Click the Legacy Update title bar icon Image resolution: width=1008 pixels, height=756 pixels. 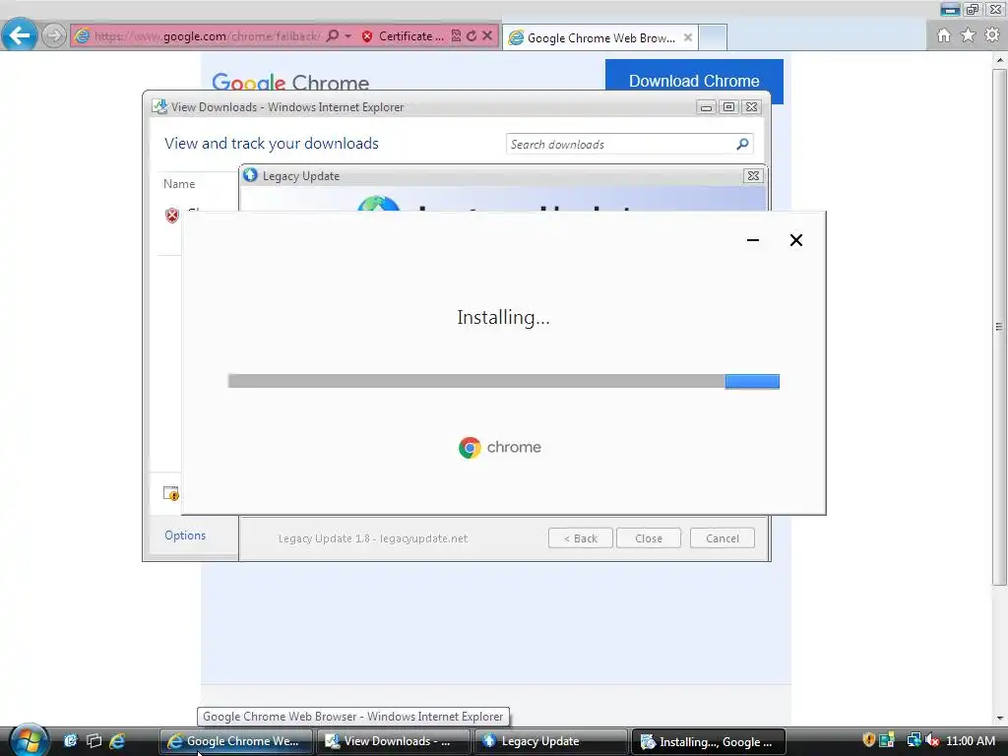click(250, 175)
